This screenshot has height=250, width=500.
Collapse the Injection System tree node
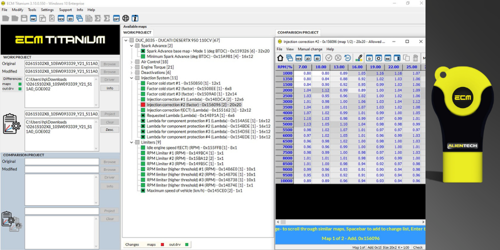[131, 78]
